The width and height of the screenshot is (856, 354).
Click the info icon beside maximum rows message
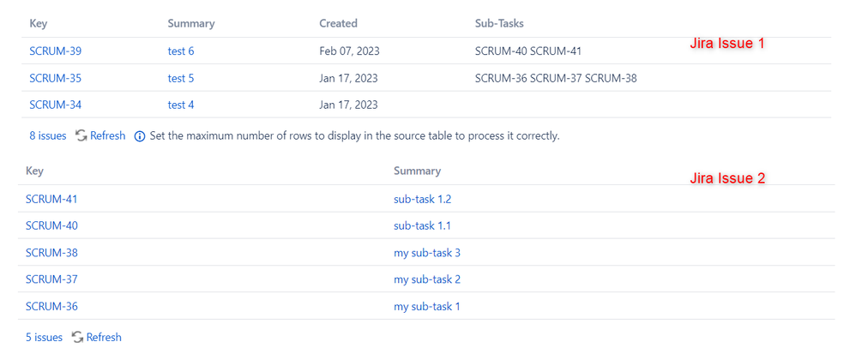pos(140,136)
